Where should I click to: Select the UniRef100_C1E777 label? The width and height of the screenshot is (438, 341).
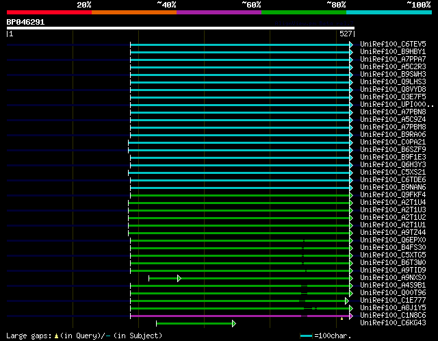click(393, 301)
